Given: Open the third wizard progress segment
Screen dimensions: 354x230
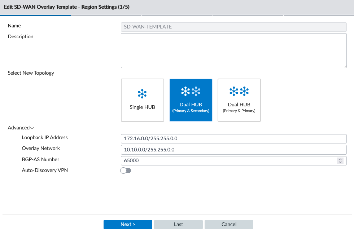Looking at the screenshot, I should 177,16.
